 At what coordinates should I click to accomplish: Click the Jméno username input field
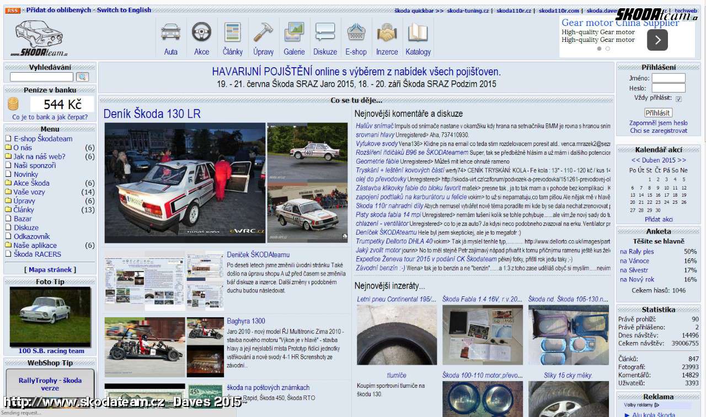click(x=668, y=78)
